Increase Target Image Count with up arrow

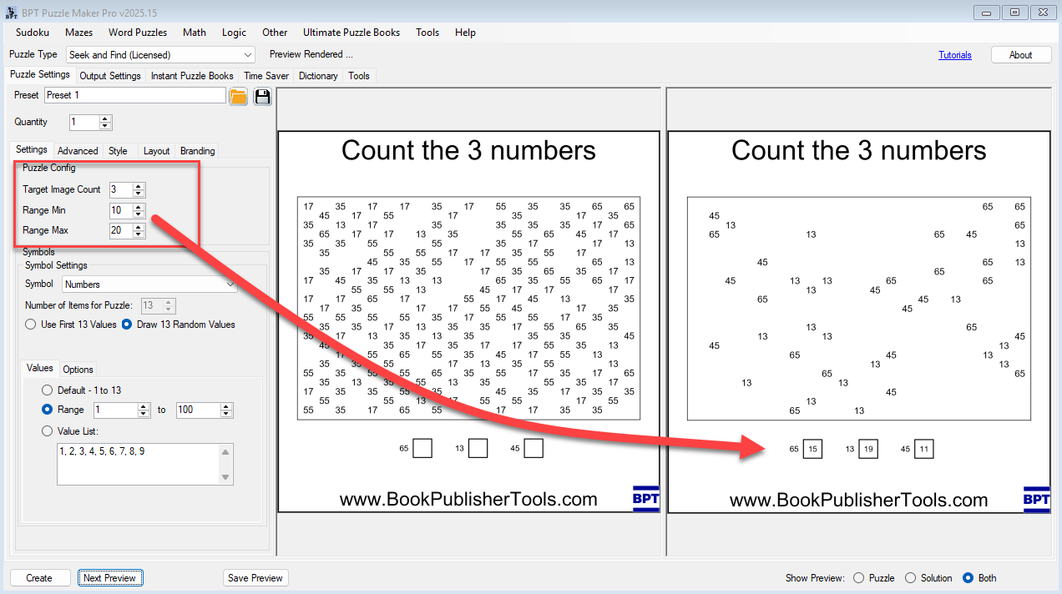pyautogui.click(x=139, y=186)
